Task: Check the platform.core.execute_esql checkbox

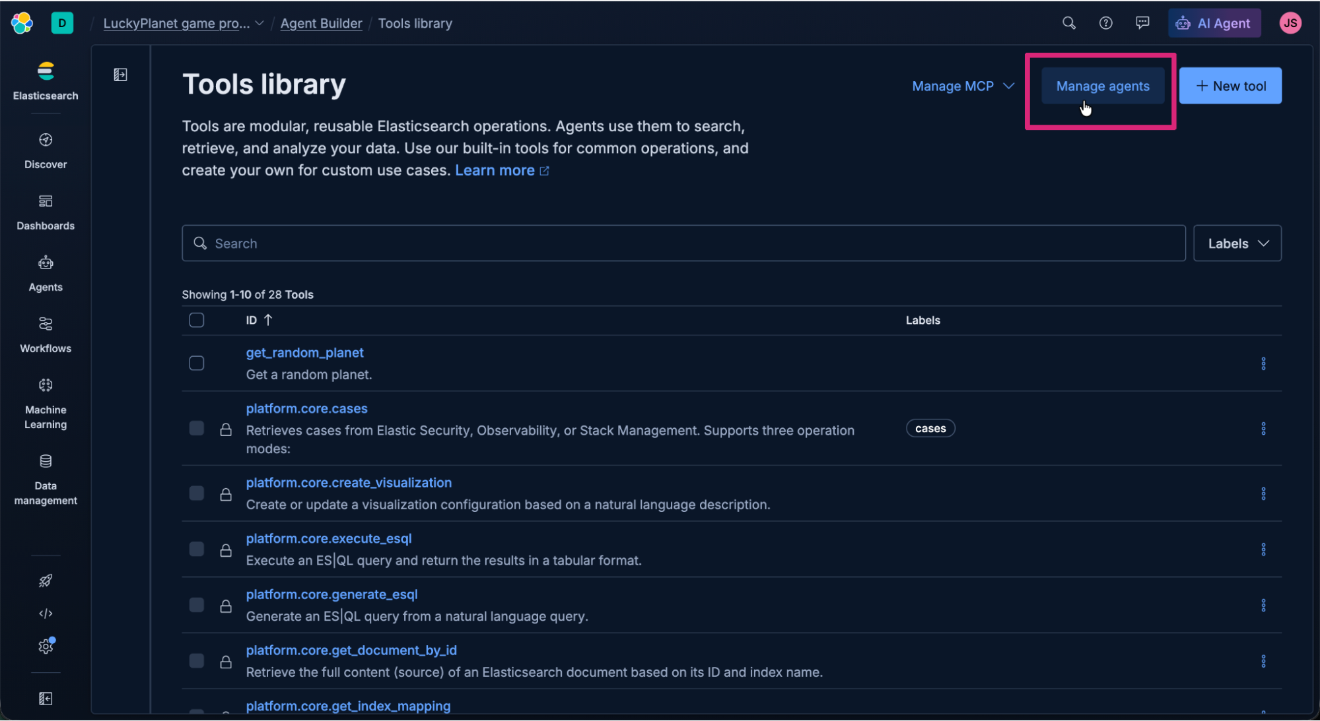Action: coord(197,549)
